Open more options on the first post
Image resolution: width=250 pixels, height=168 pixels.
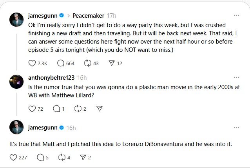click(x=236, y=15)
